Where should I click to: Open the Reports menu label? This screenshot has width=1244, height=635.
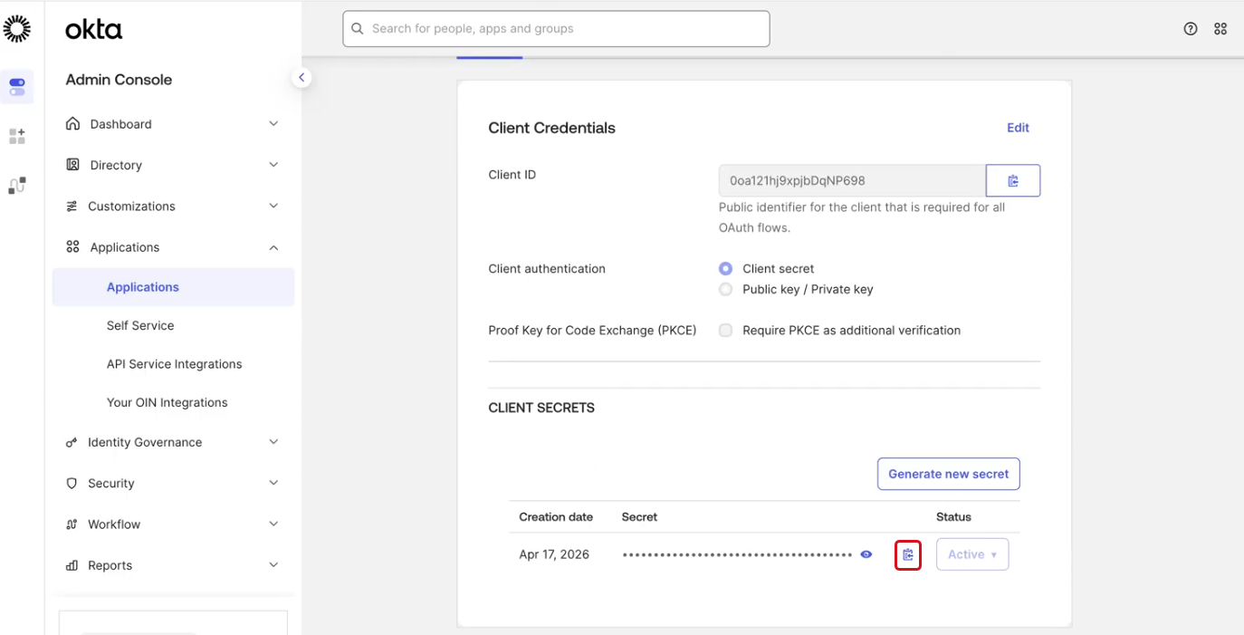pos(110,565)
